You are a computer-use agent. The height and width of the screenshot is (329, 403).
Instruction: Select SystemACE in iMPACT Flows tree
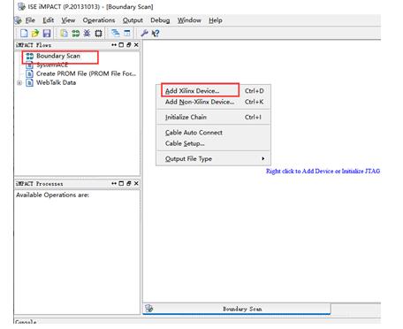coord(52,65)
